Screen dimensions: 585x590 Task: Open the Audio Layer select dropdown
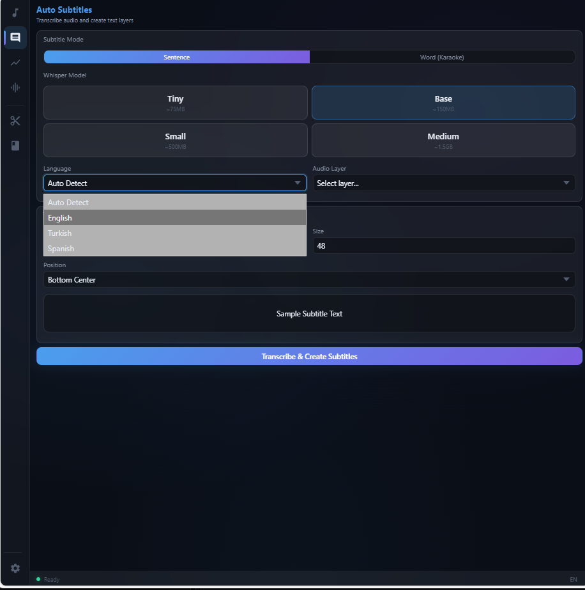pos(444,183)
